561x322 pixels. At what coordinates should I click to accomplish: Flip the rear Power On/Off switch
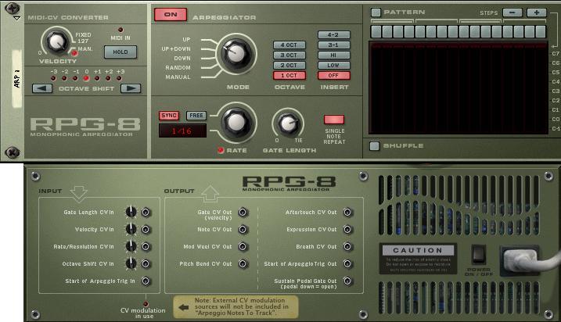click(478, 255)
